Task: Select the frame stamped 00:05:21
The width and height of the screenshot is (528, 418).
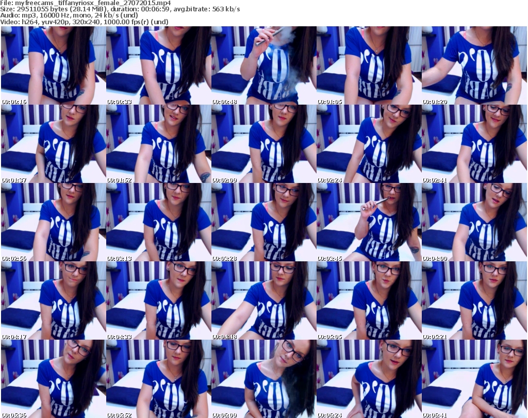Action: 474,300
